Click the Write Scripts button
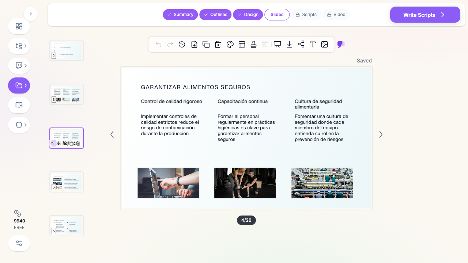This screenshot has width=468, height=263. 425,15
